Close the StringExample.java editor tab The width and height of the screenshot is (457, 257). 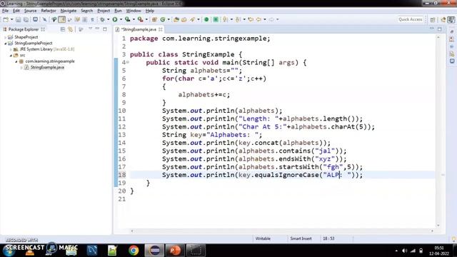pyautogui.click(x=161, y=29)
